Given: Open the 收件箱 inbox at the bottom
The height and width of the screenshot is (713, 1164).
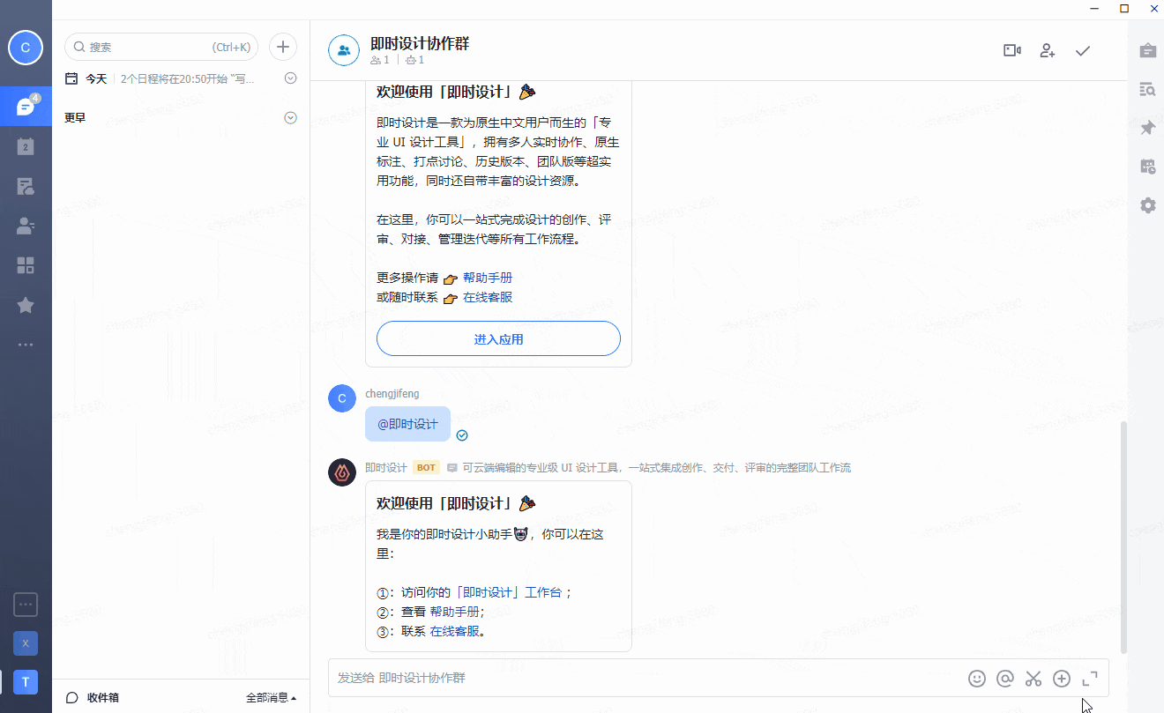Looking at the screenshot, I should (93, 697).
